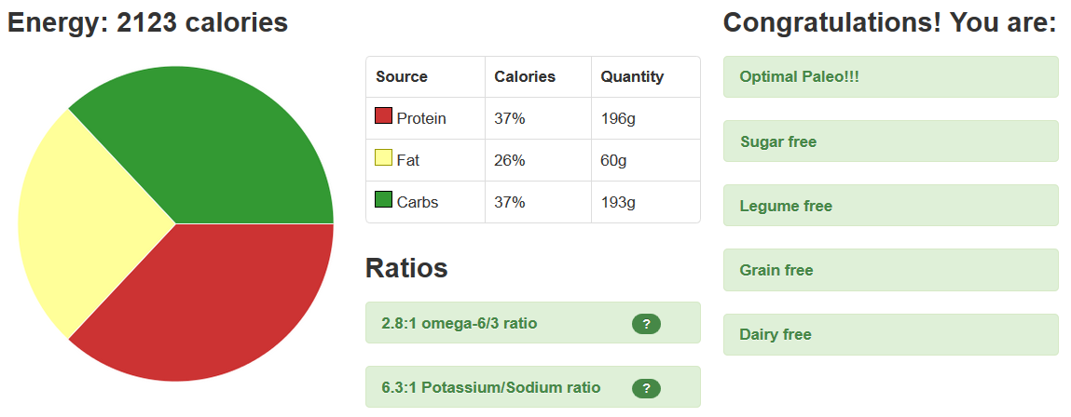1071x417 pixels.
Task: Click the omega-6/3 ratio help icon
Action: point(646,324)
